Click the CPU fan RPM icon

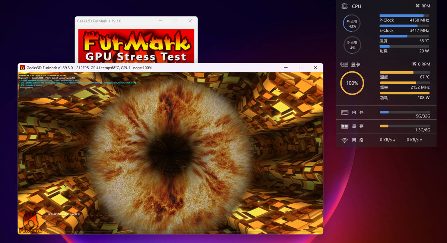(x=418, y=6)
